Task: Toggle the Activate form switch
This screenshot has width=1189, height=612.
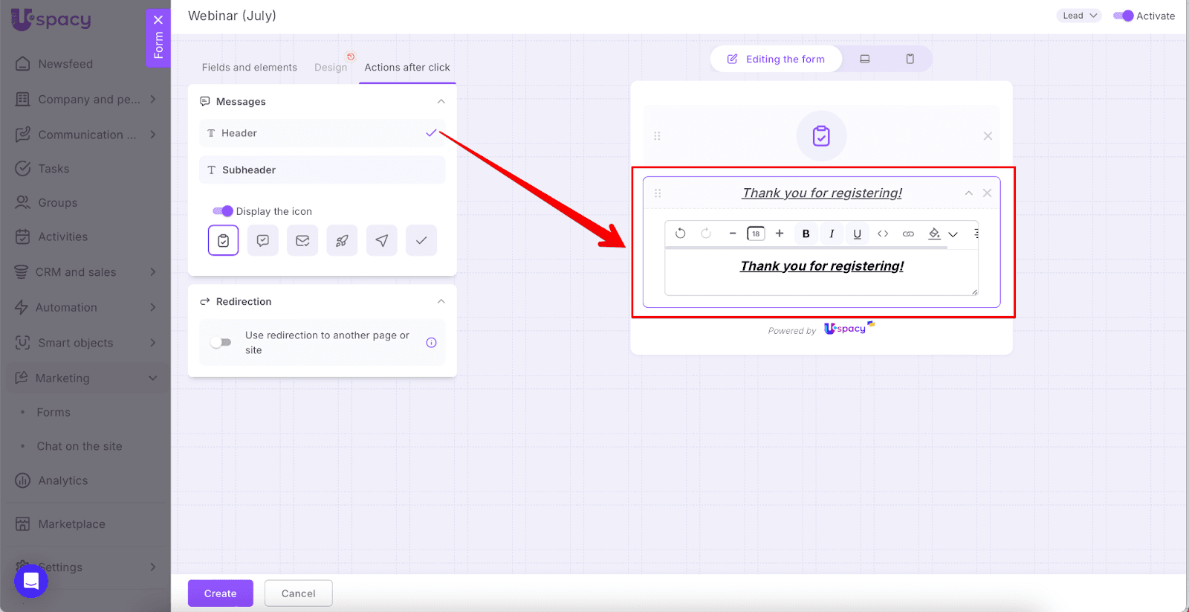Action: pyautogui.click(x=1123, y=16)
